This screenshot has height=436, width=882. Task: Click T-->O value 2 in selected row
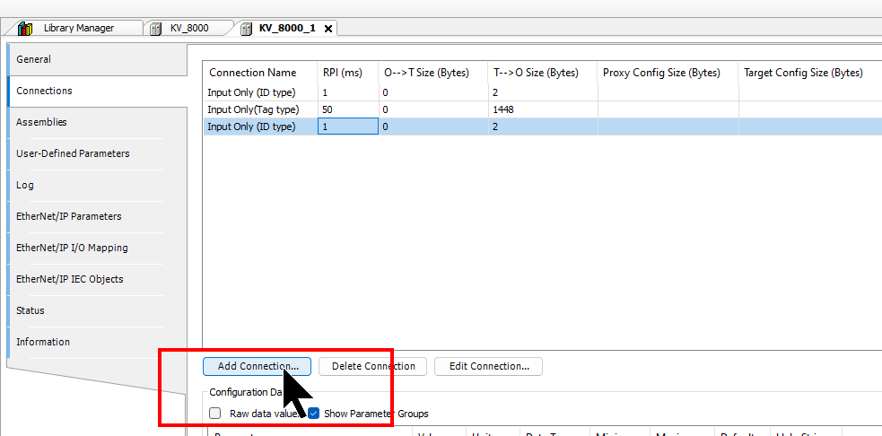pyautogui.click(x=543, y=126)
